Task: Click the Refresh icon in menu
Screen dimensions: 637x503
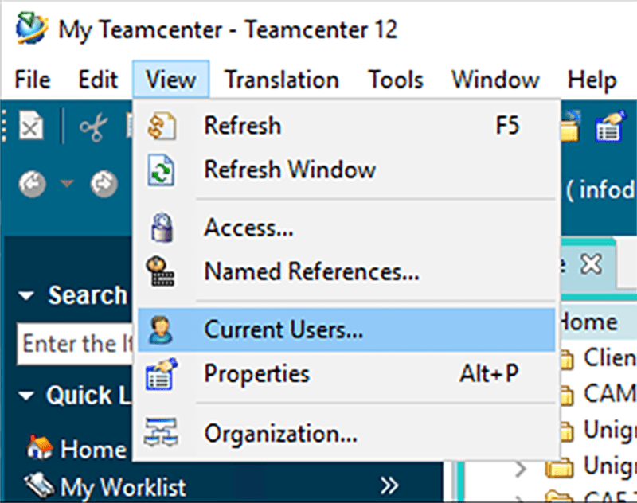Action: [x=162, y=127]
